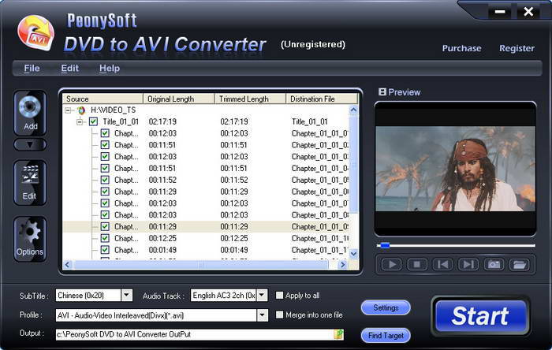Image resolution: width=552 pixels, height=350 pixels.
Task: Collapse the Title_01_01 tree node
Action: point(80,122)
